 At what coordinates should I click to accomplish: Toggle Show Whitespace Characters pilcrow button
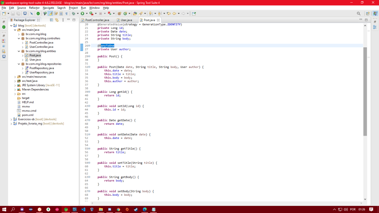coord(67,14)
